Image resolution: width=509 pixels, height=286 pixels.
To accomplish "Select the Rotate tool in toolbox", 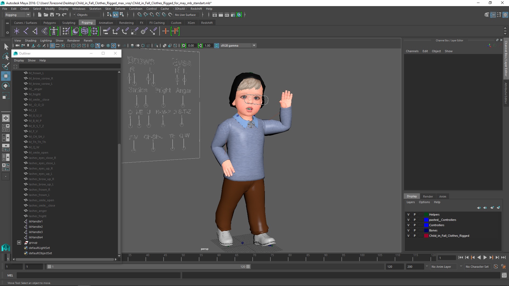I will point(6,86).
